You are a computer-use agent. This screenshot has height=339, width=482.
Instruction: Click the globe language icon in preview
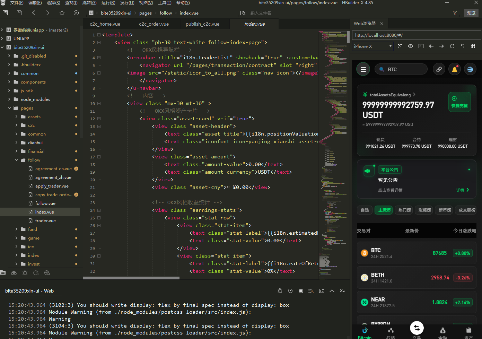coord(470,69)
